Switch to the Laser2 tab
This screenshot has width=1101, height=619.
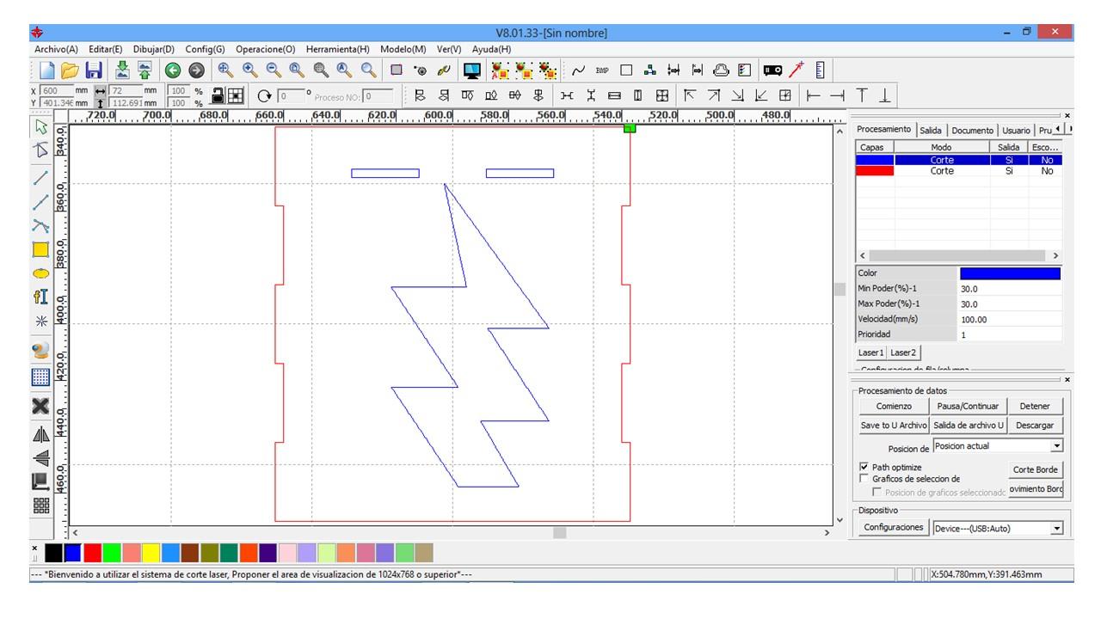(903, 352)
